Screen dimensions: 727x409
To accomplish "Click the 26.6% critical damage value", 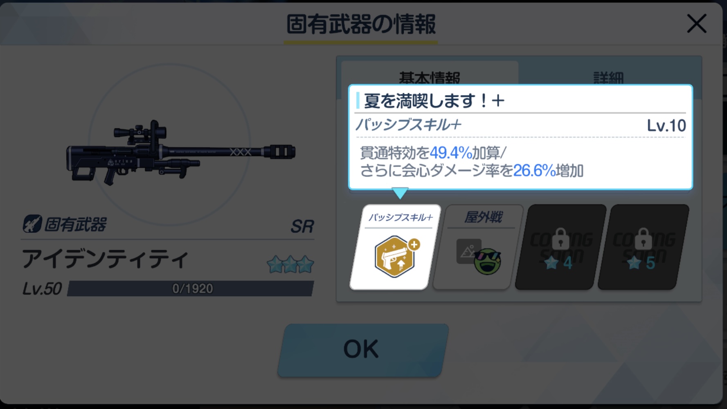I will [x=534, y=170].
